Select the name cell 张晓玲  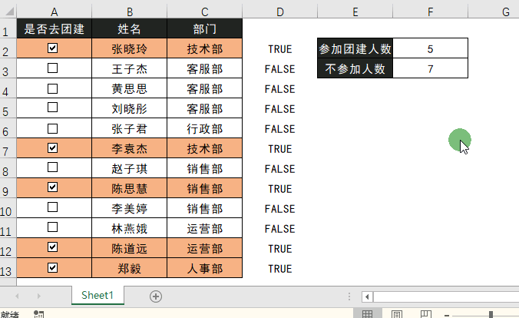click(130, 48)
